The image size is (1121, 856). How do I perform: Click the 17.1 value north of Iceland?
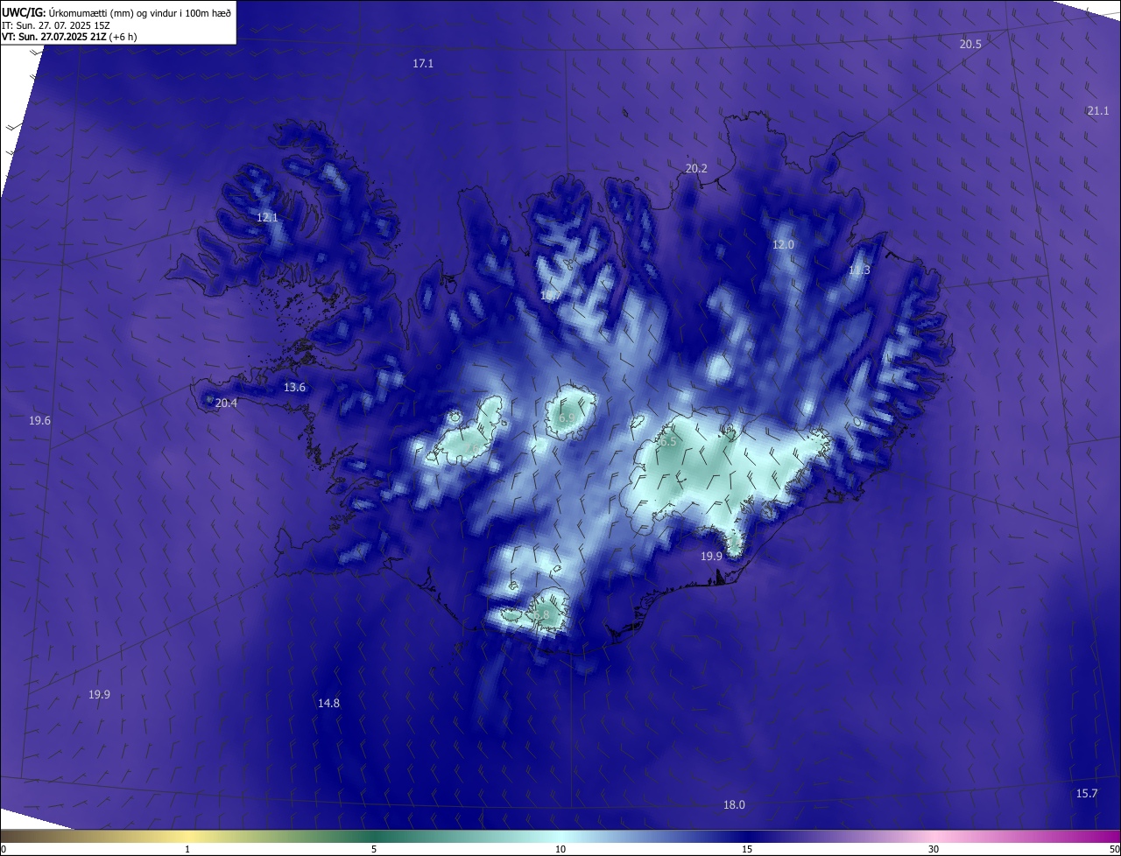423,64
